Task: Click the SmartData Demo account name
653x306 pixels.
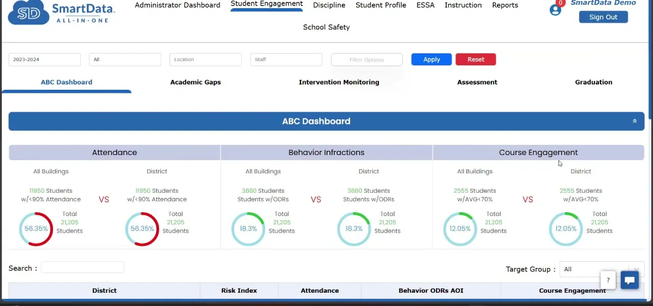Action: tap(604, 3)
